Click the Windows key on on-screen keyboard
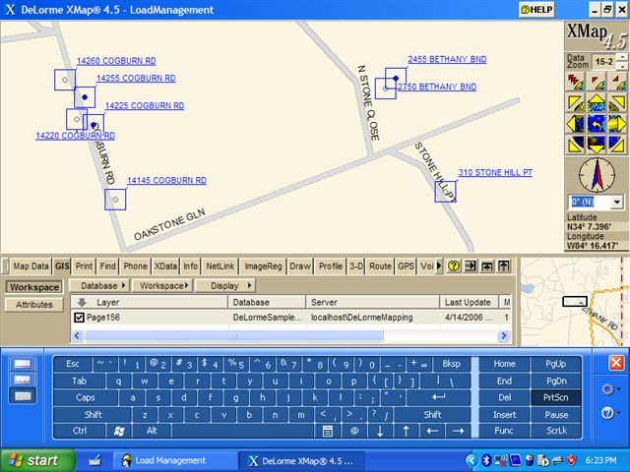Viewport: 630px width, 472px height. [x=119, y=431]
